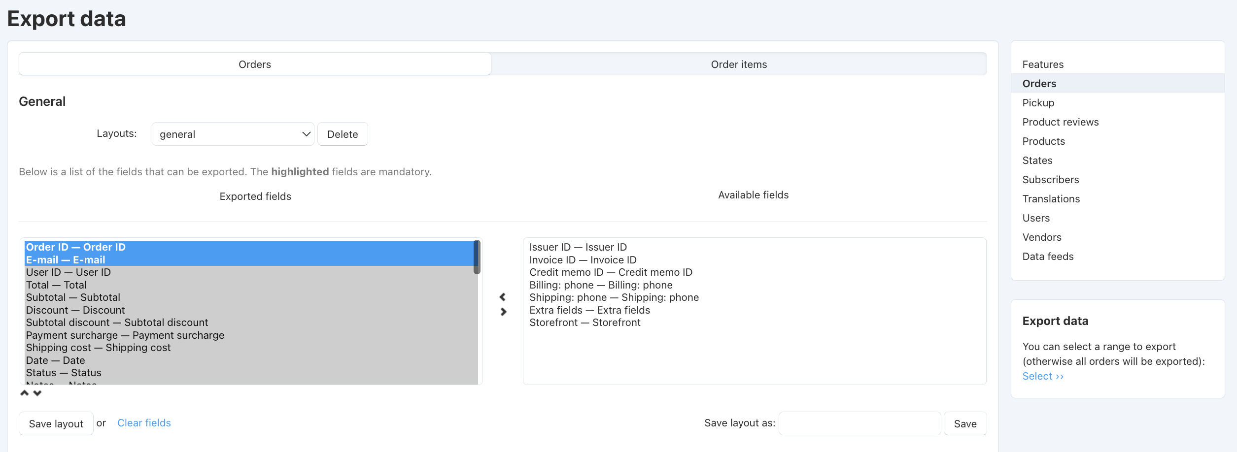
Task: Open Vendors in the sidebar
Action: (x=1042, y=237)
